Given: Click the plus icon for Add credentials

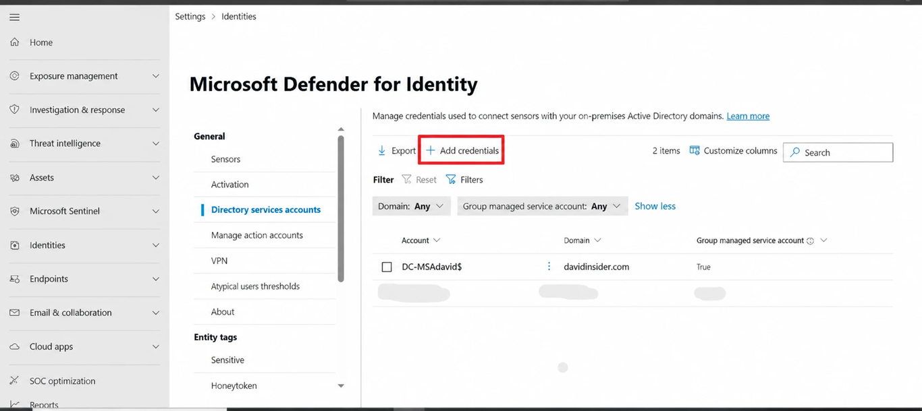Looking at the screenshot, I should (x=430, y=150).
